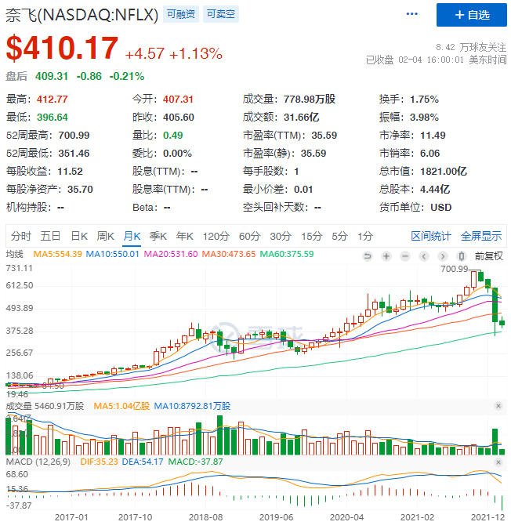This screenshot has width=511, height=529.
Task: Click the after-hours price 409.31
Action: (x=52, y=76)
